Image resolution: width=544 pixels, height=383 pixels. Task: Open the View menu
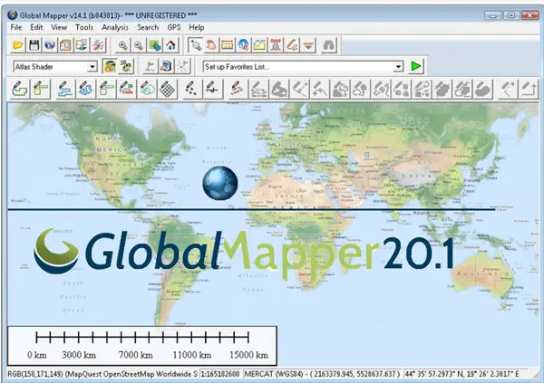coord(59,27)
